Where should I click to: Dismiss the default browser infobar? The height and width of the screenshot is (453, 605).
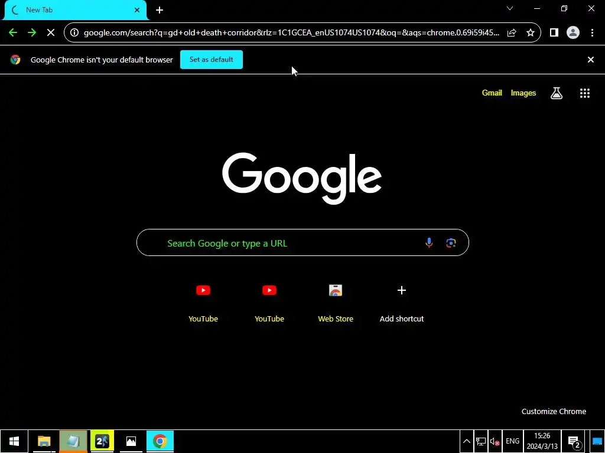[x=591, y=60]
